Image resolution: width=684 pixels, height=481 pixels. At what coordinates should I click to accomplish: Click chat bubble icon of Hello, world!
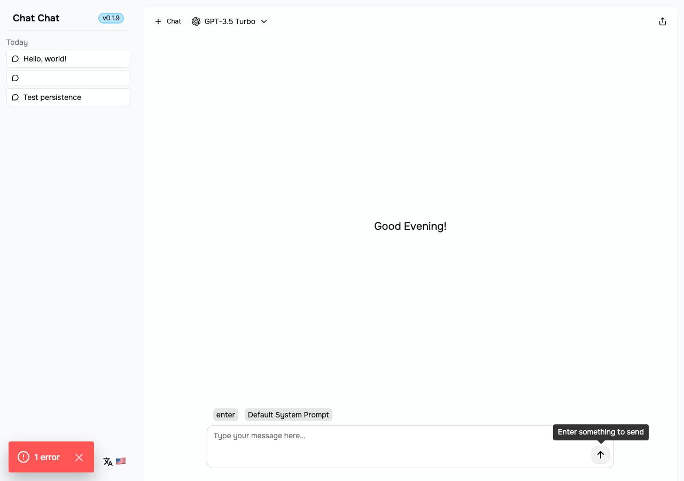tap(15, 59)
